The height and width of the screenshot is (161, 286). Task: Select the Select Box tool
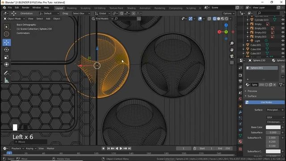(7, 27)
